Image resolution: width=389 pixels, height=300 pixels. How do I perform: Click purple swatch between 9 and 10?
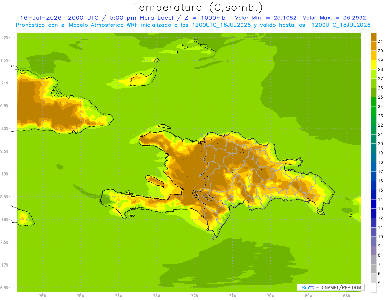coord(374,241)
